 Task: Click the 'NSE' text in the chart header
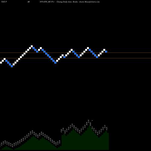tap(3, 2)
